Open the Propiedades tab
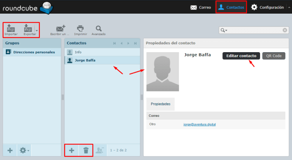 [x=160, y=104]
